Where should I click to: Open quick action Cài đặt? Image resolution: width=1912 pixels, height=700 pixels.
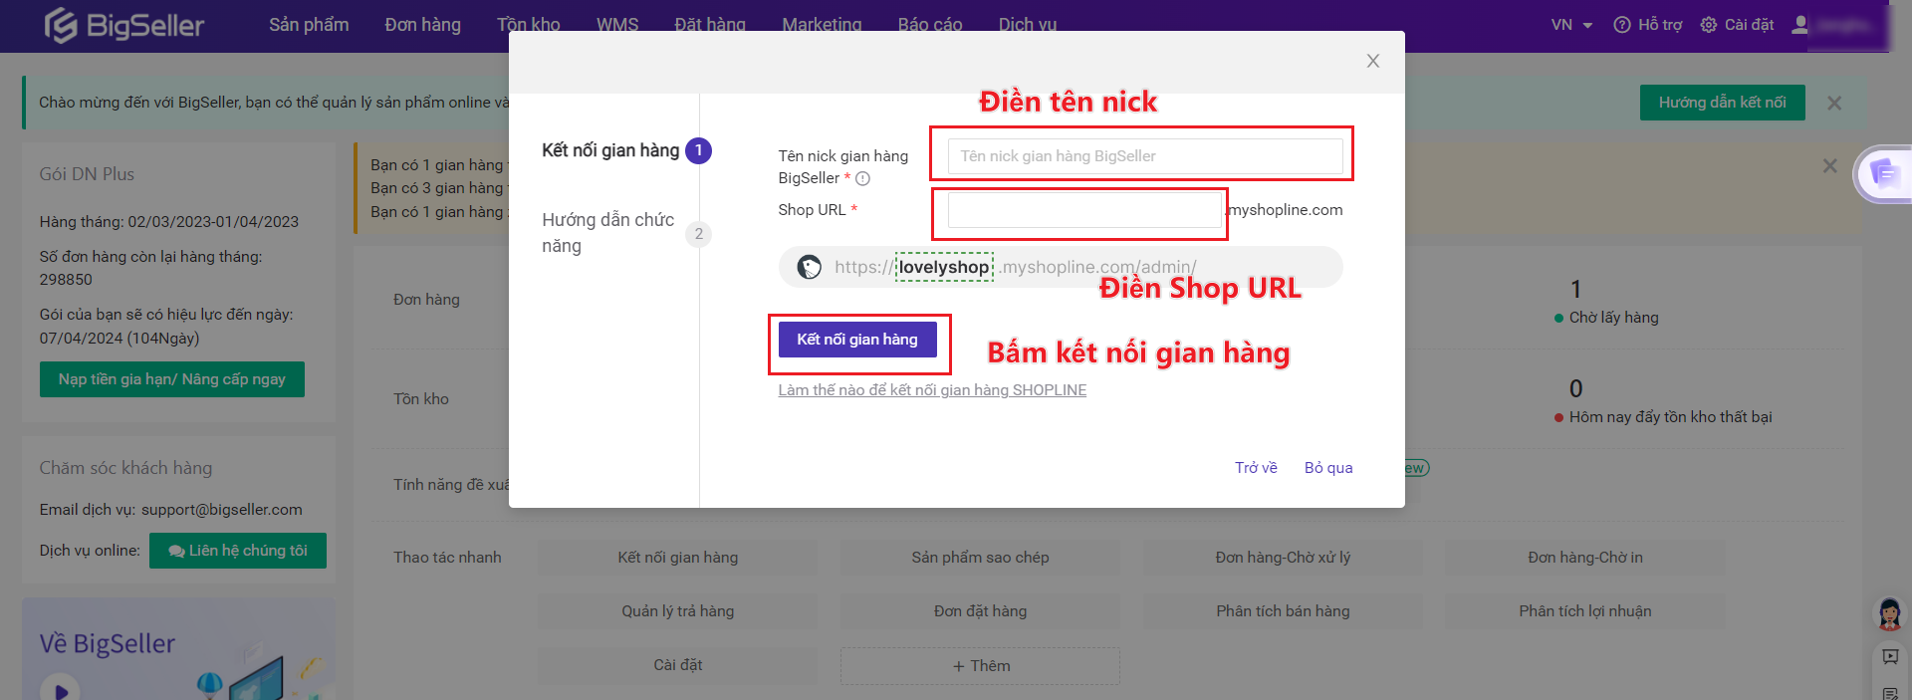coord(678,665)
